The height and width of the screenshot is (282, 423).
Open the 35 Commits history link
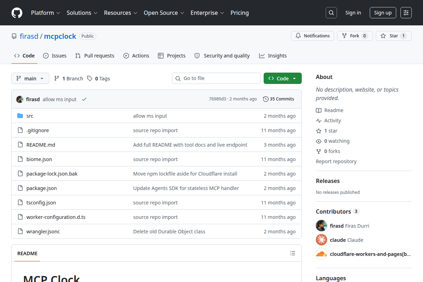tap(278, 99)
